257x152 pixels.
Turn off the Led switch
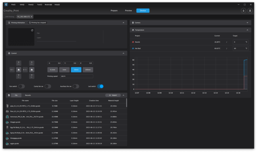tap(100, 86)
